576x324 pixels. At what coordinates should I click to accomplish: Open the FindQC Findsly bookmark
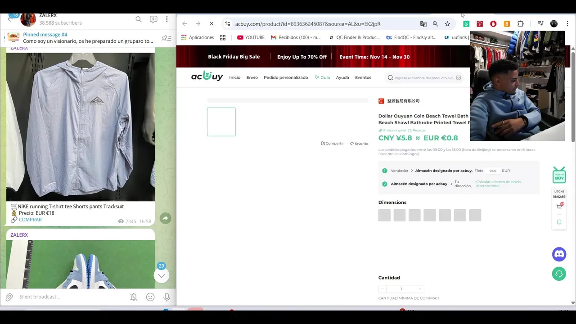point(411,37)
